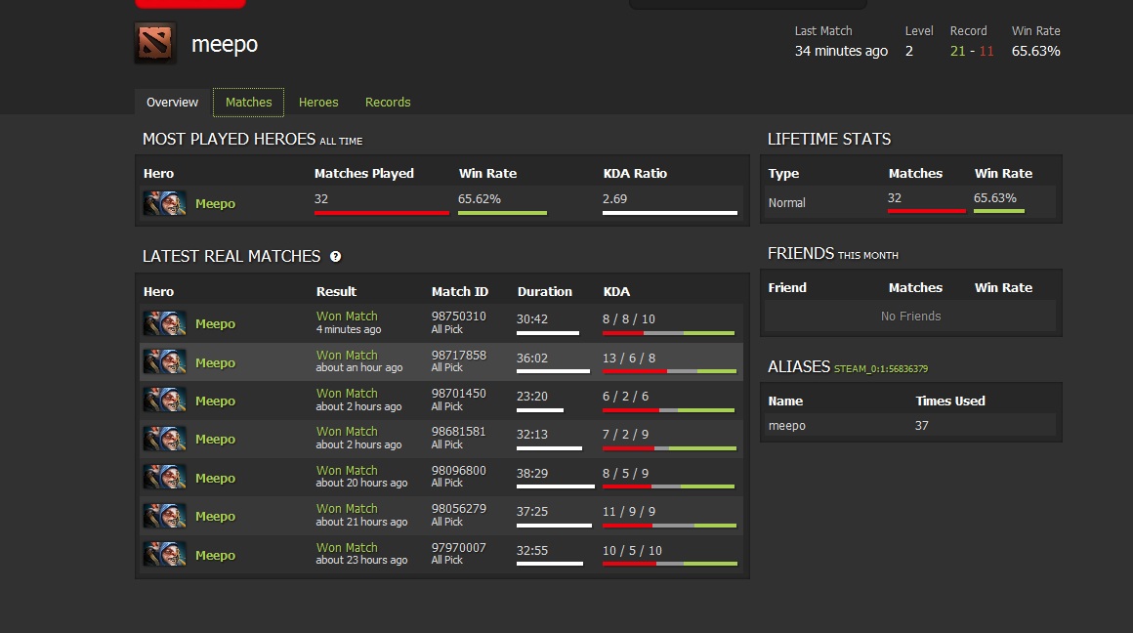Open Won Match link from about 21 hours ago

coord(347,509)
